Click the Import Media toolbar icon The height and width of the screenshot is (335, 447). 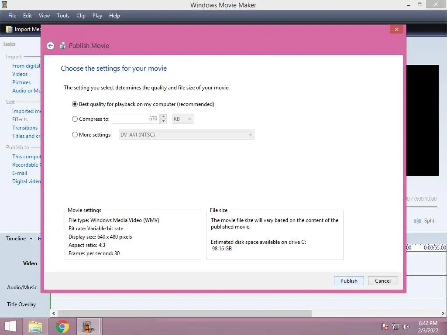[x=10, y=29]
